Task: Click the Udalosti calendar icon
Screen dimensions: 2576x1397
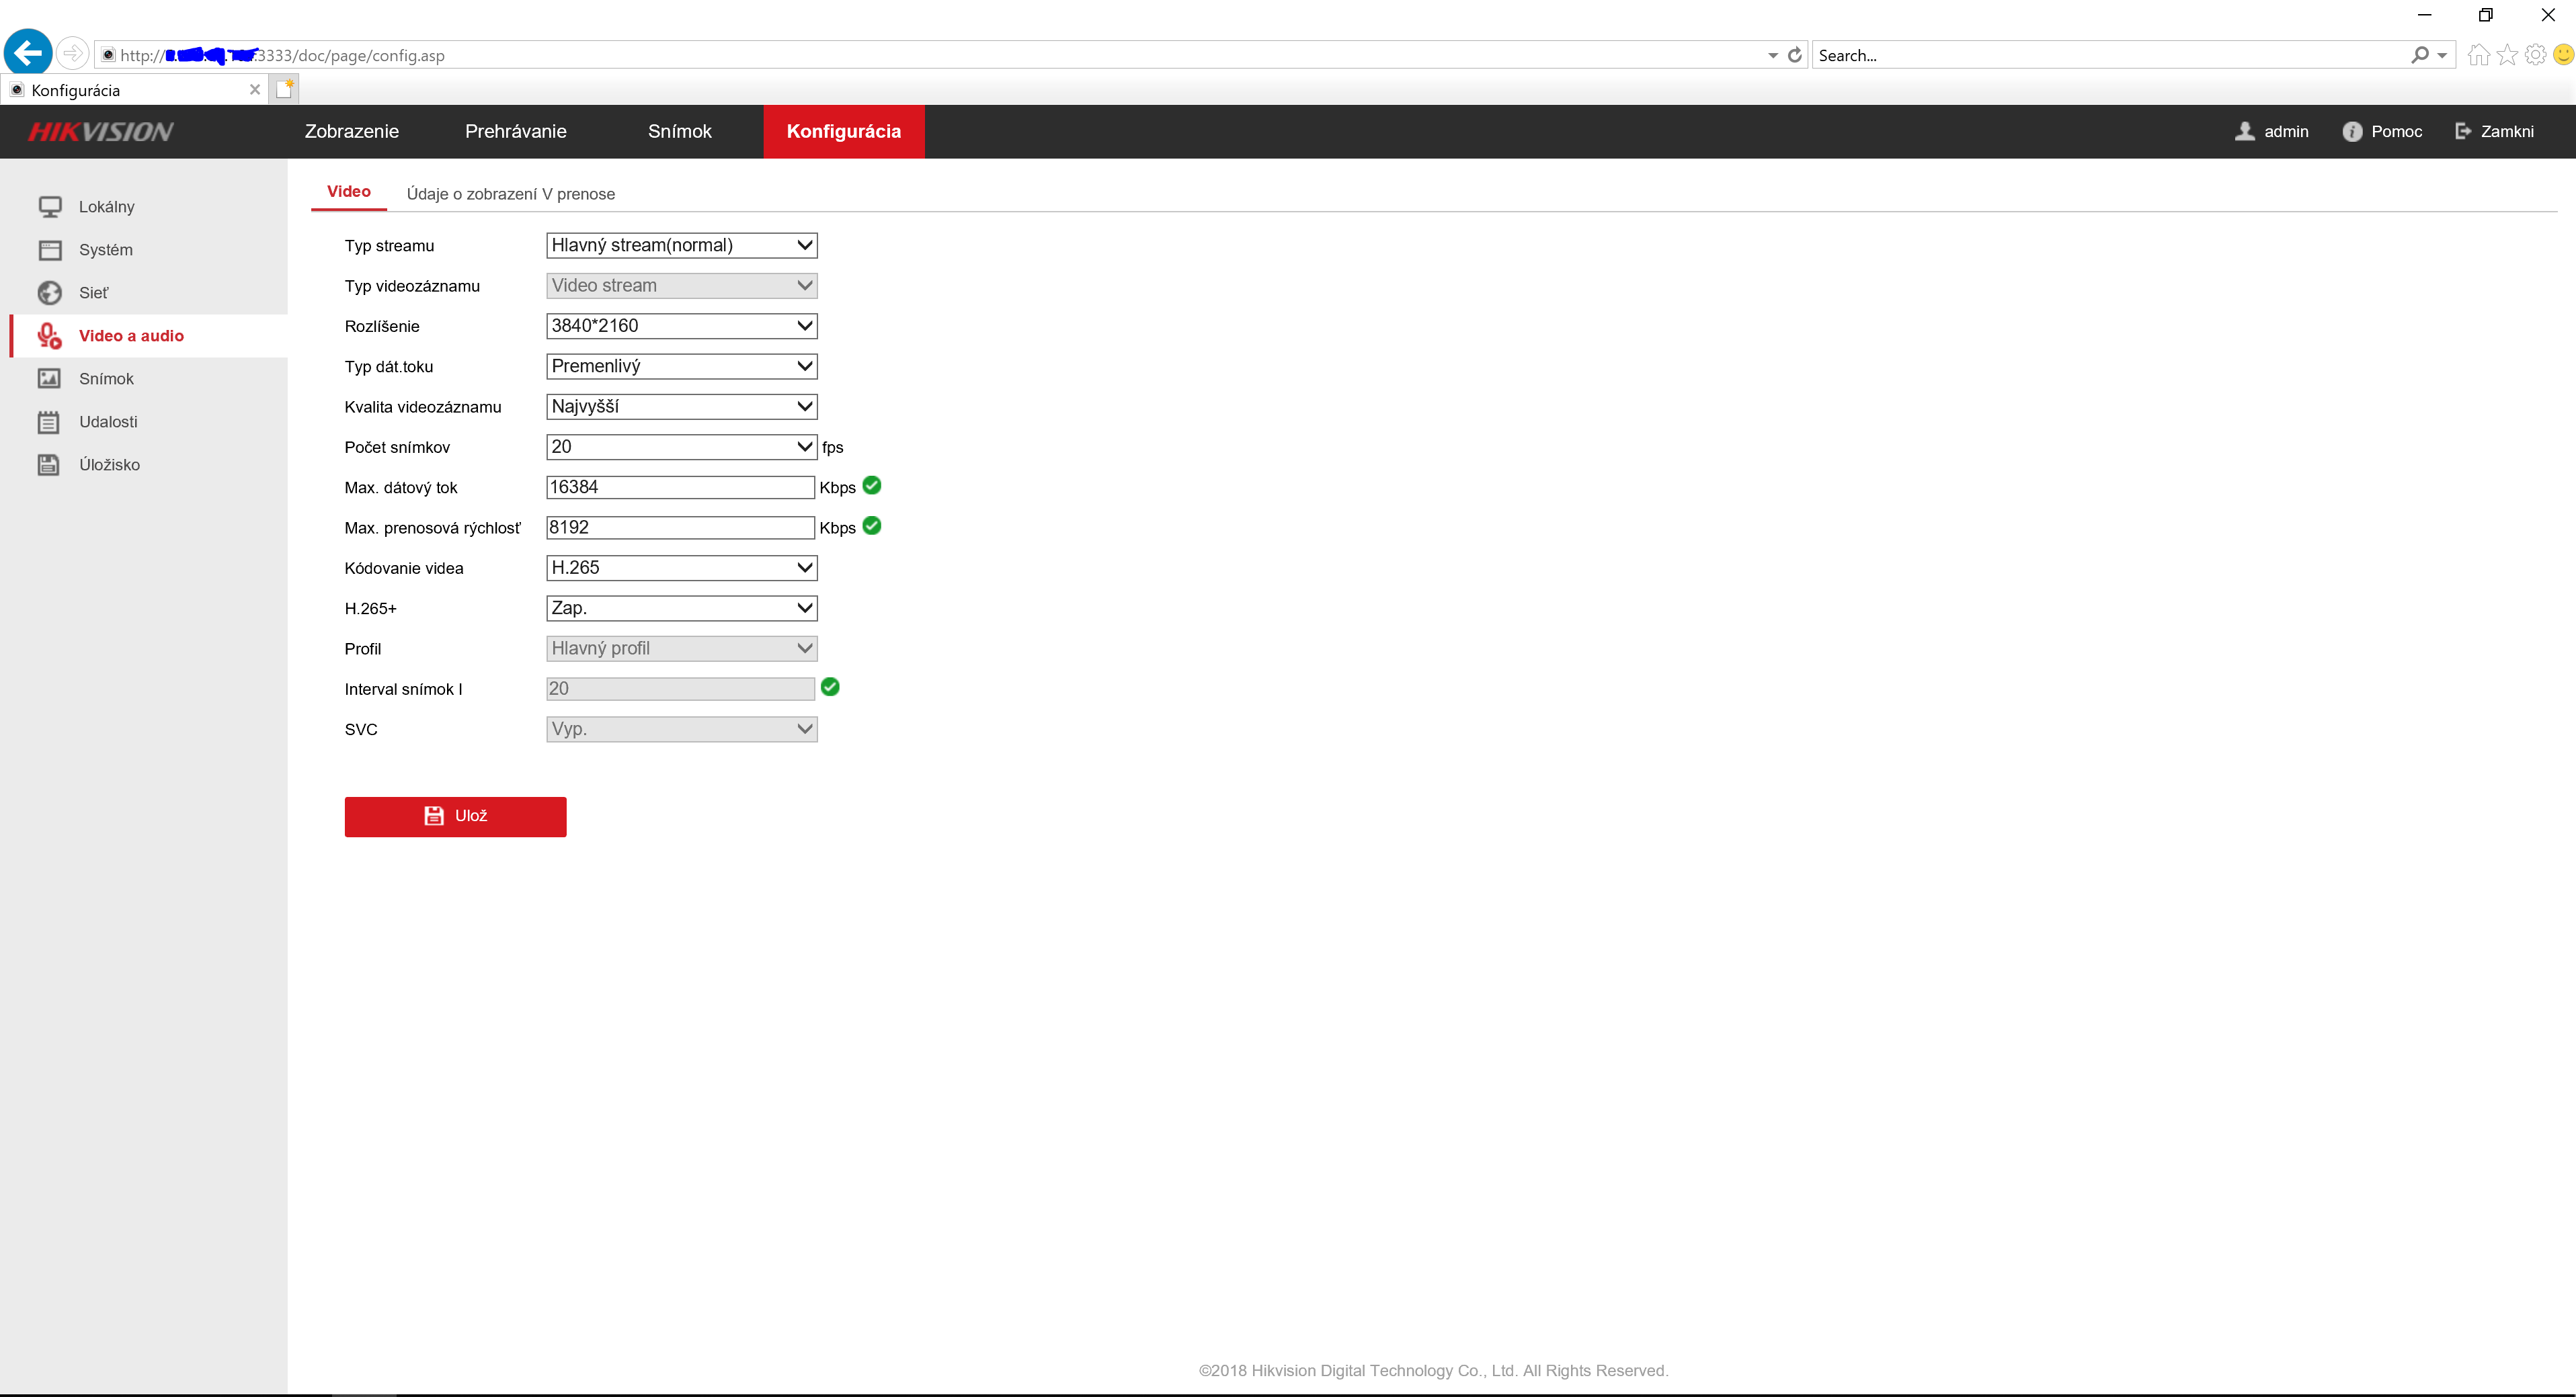Action: [48, 422]
